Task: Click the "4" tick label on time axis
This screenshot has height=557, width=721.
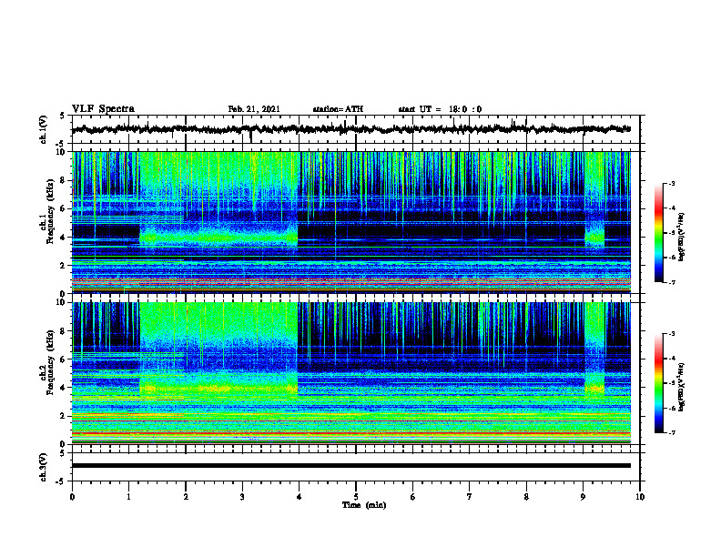Action: pyautogui.click(x=300, y=497)
